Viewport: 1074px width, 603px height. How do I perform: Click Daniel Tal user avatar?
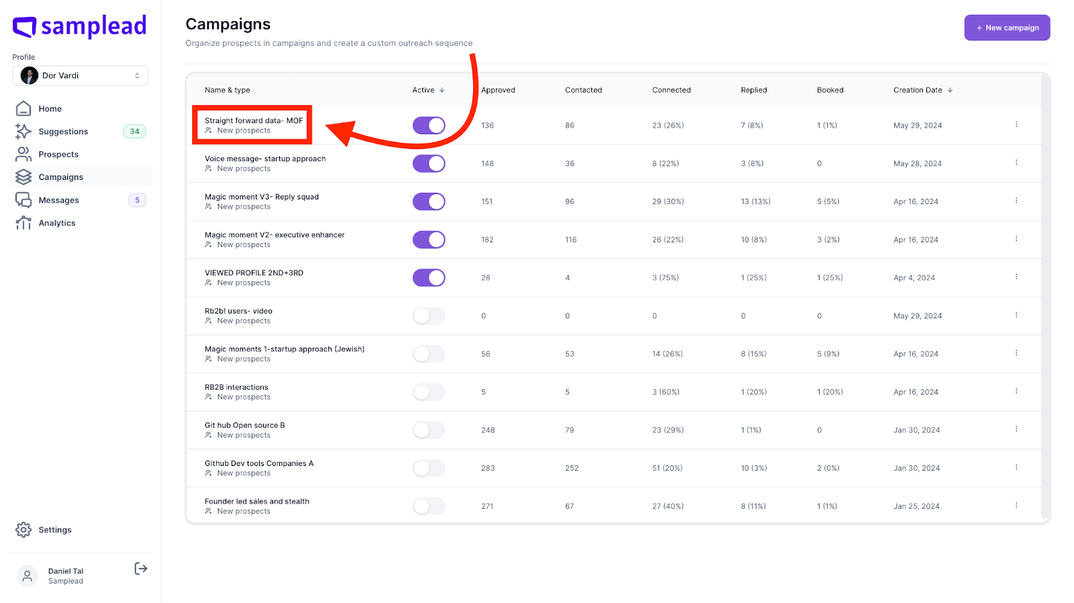click(27, 576)
